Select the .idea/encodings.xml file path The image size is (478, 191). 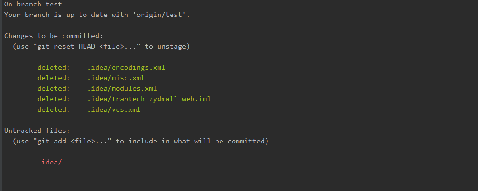click(126, 67)
